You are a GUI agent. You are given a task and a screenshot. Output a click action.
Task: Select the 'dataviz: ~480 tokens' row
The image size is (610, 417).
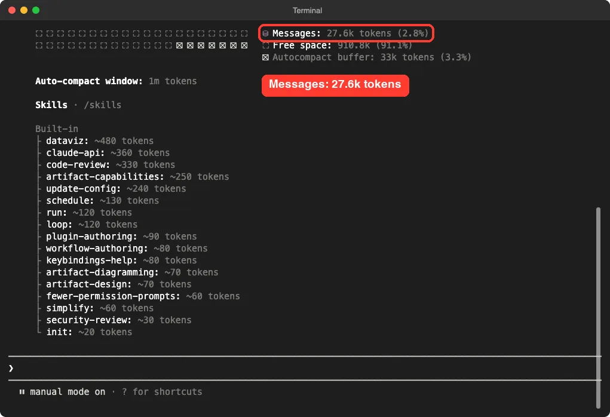pyautogui.click(x=100, y=141)
